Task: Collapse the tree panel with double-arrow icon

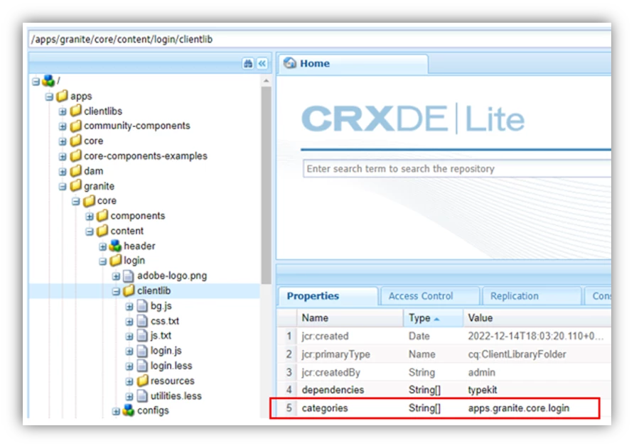Action: click(262, 63)
